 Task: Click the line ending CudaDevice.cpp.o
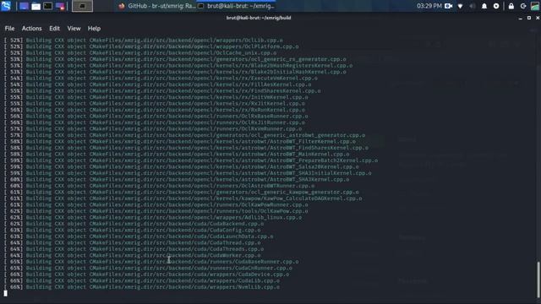[x=146, y=274]
